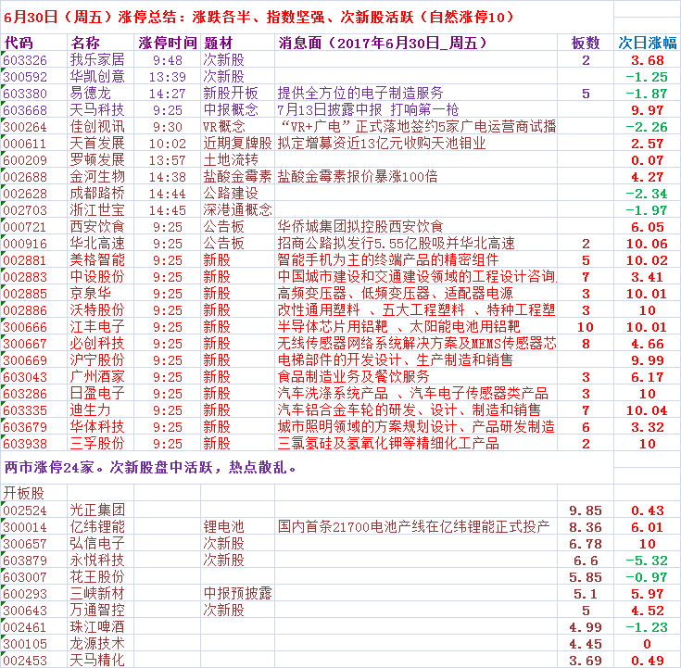Screen dimensions: 681x668
Task: Select the 广州酒家 name cell
Action: [x=100, y=376]
